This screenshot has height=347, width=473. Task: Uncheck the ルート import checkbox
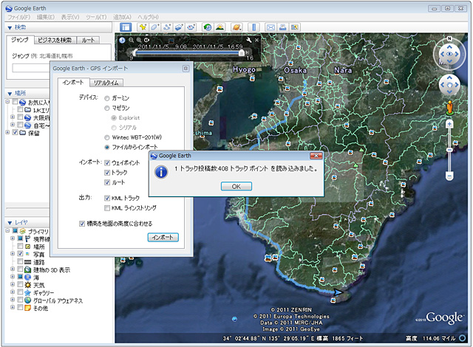click(107, 182)
